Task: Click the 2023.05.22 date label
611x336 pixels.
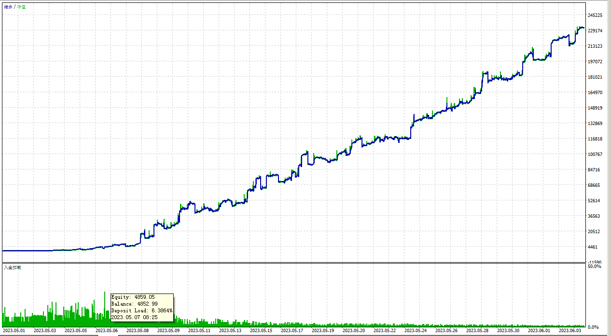Action: (x=386, y=331)
